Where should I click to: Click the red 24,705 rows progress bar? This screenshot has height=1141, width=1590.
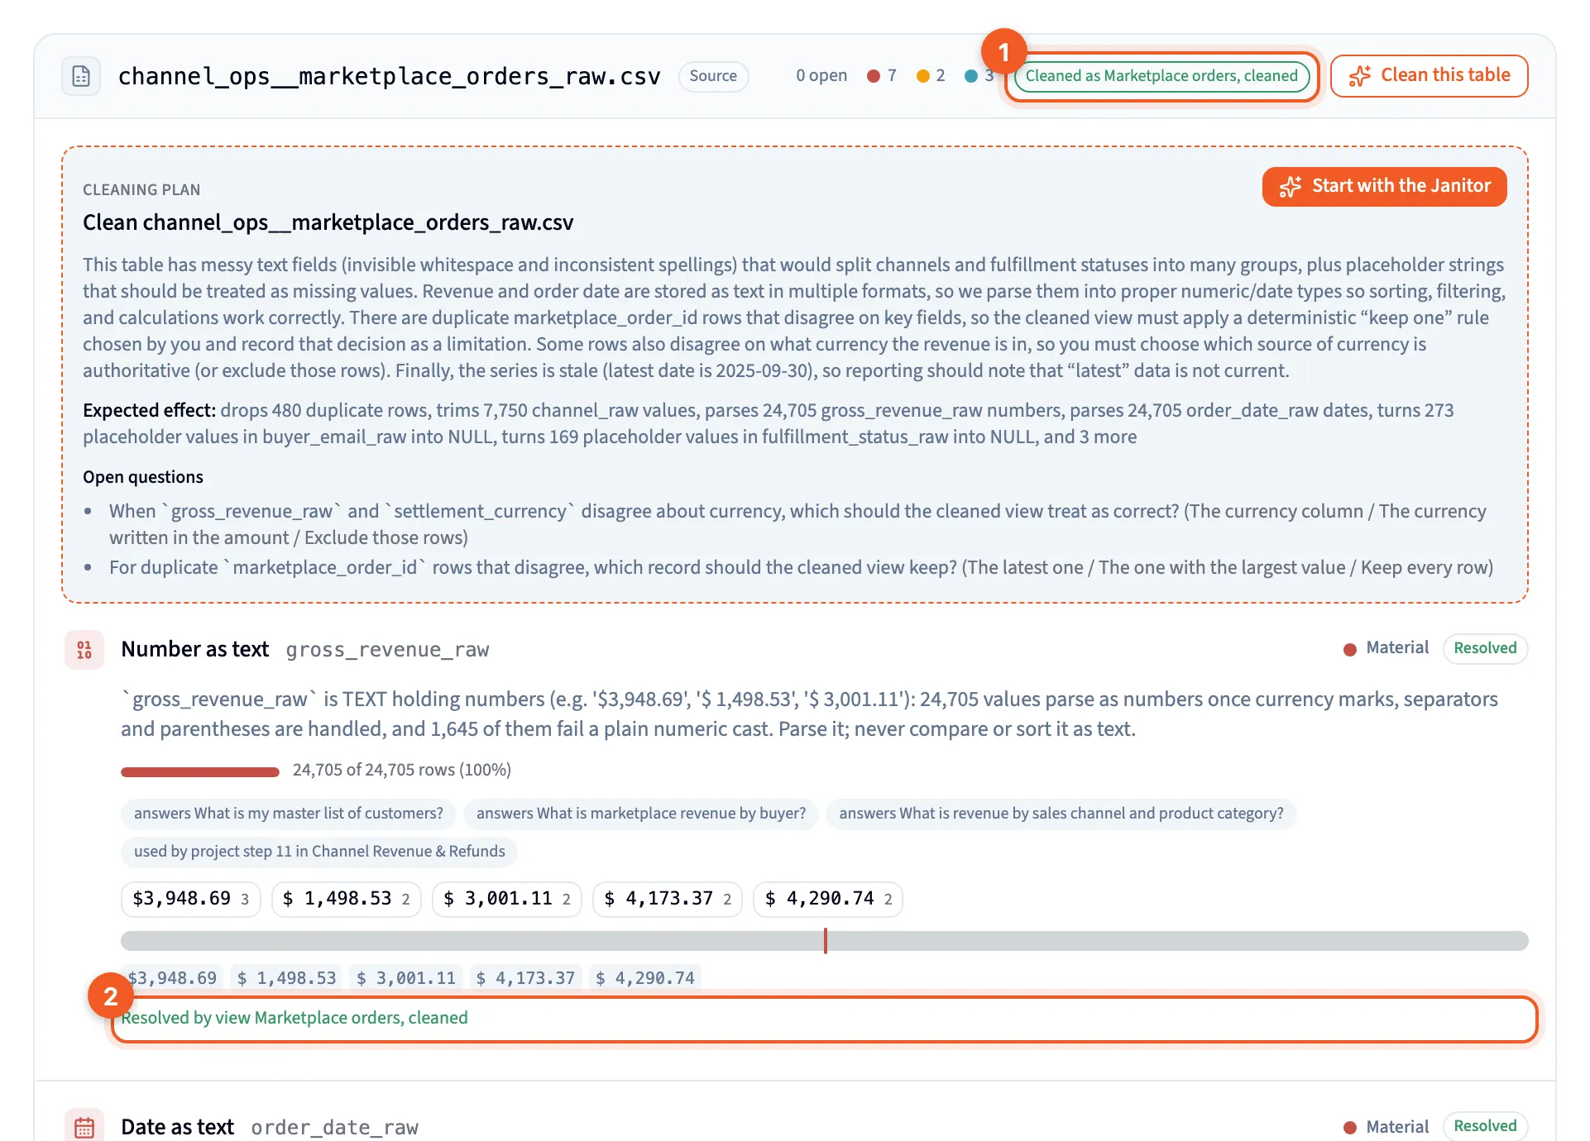pyautogui.click(x=200, y=771)
